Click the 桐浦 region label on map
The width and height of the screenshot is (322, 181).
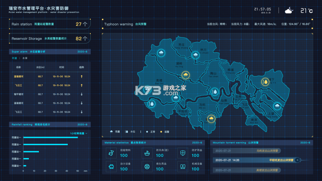pyautogui.click(x=230, y=70)
